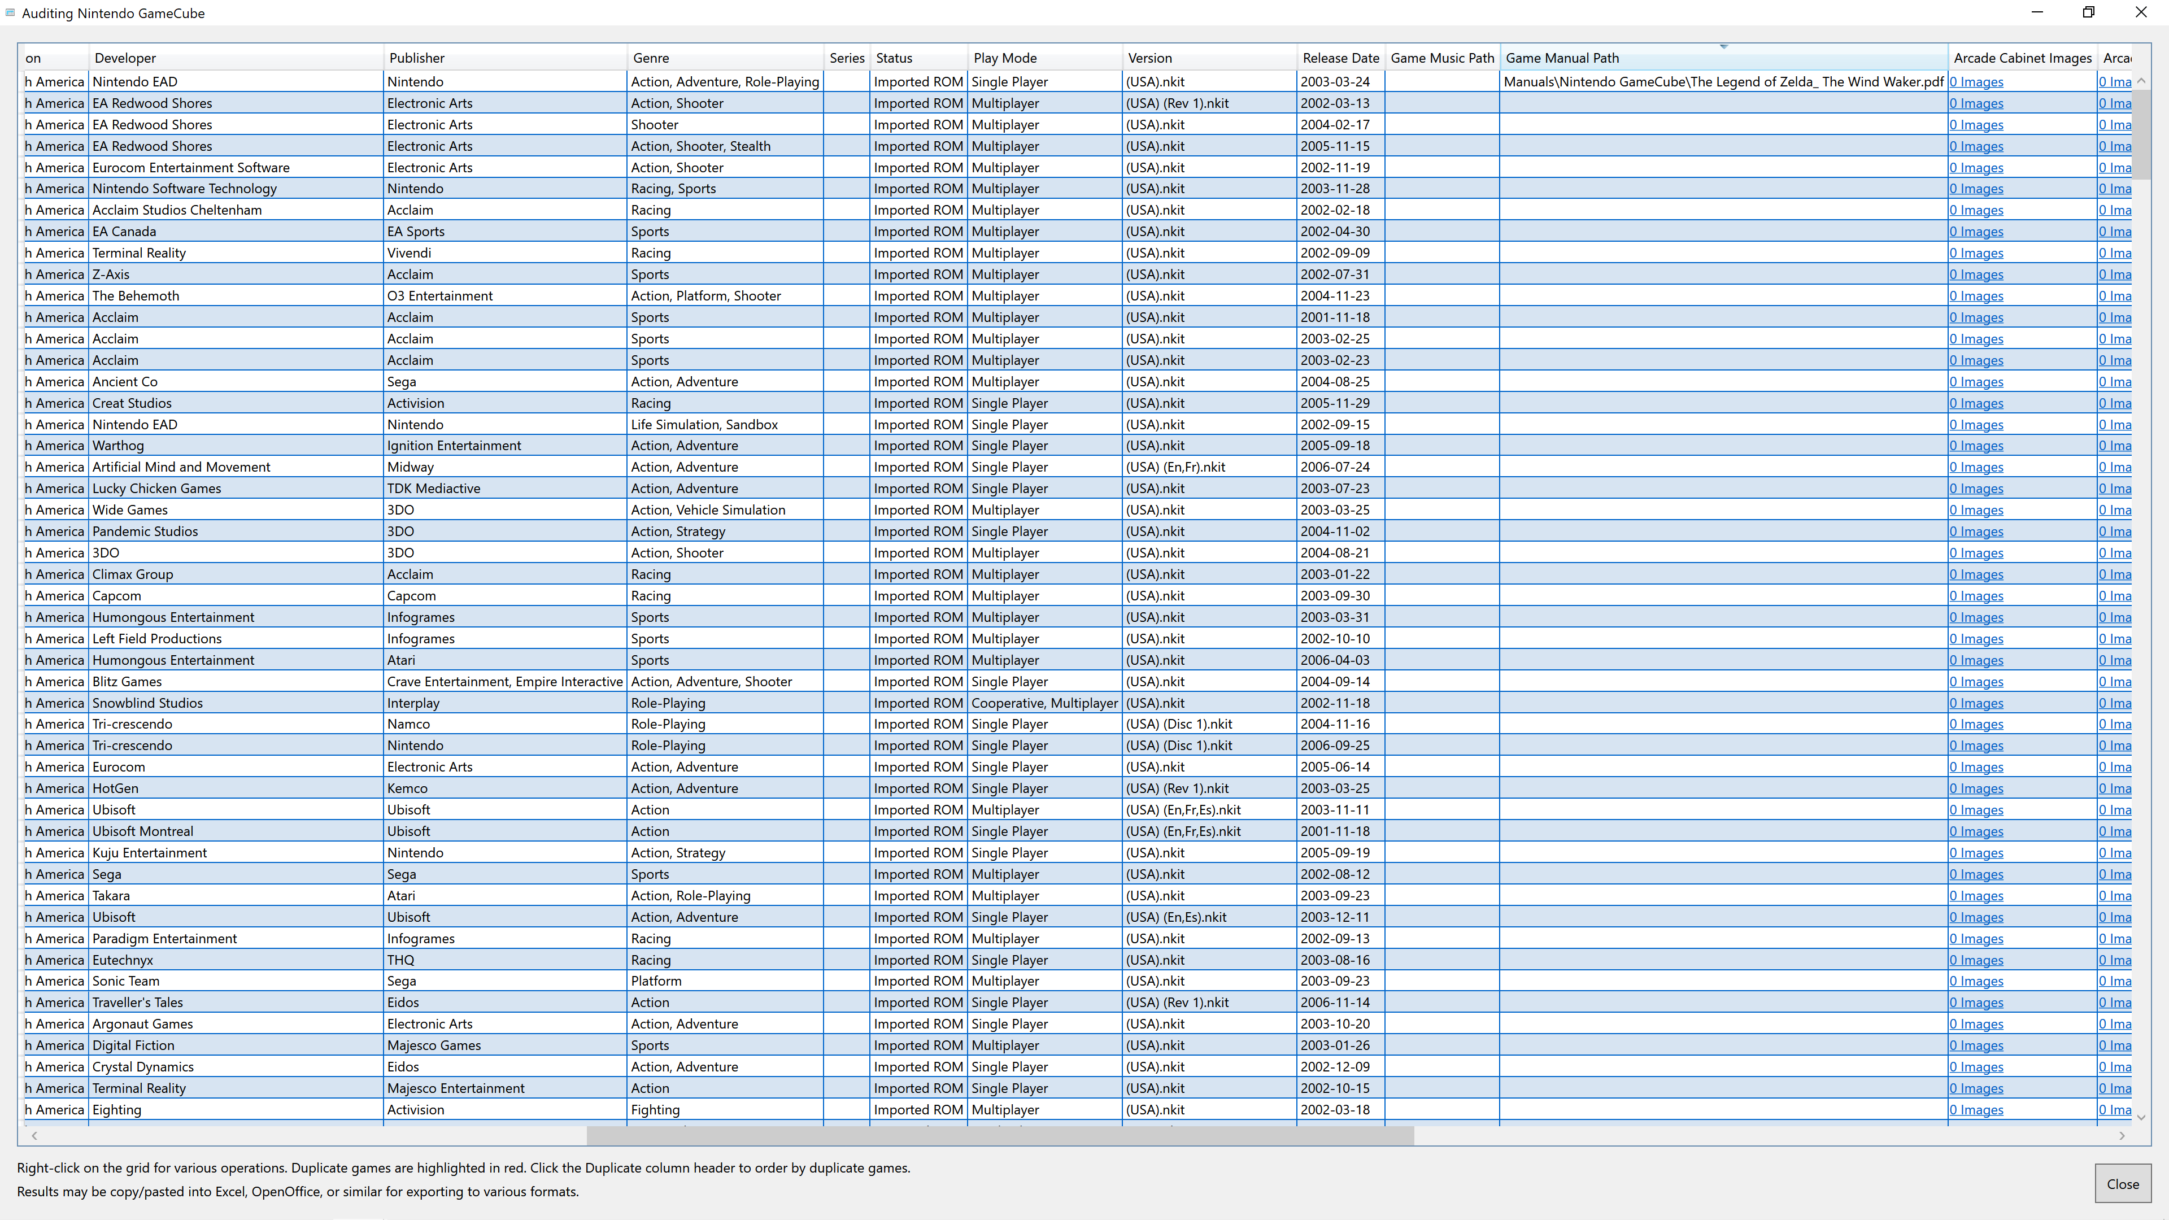Select 'Crave Entertainment, Empire Interactive' publisher cell

(x=505, y=681)
